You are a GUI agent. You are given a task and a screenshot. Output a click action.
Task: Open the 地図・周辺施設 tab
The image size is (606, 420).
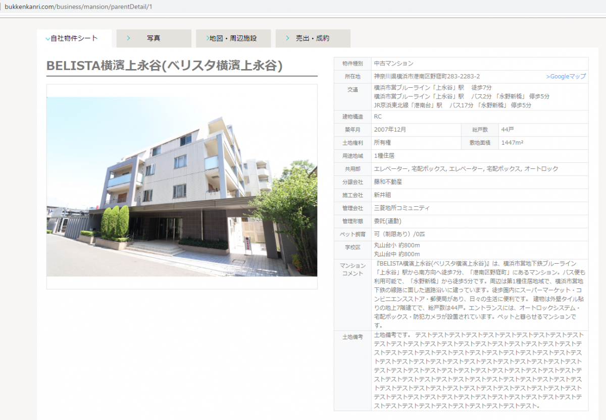pos(233,38)
